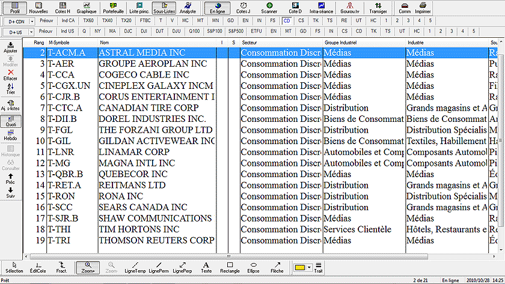Image resolution: width=505 pixels, height=284 pixels.
Task: Select the LigneTemp drawing tool
Action: tap(135, 268)
